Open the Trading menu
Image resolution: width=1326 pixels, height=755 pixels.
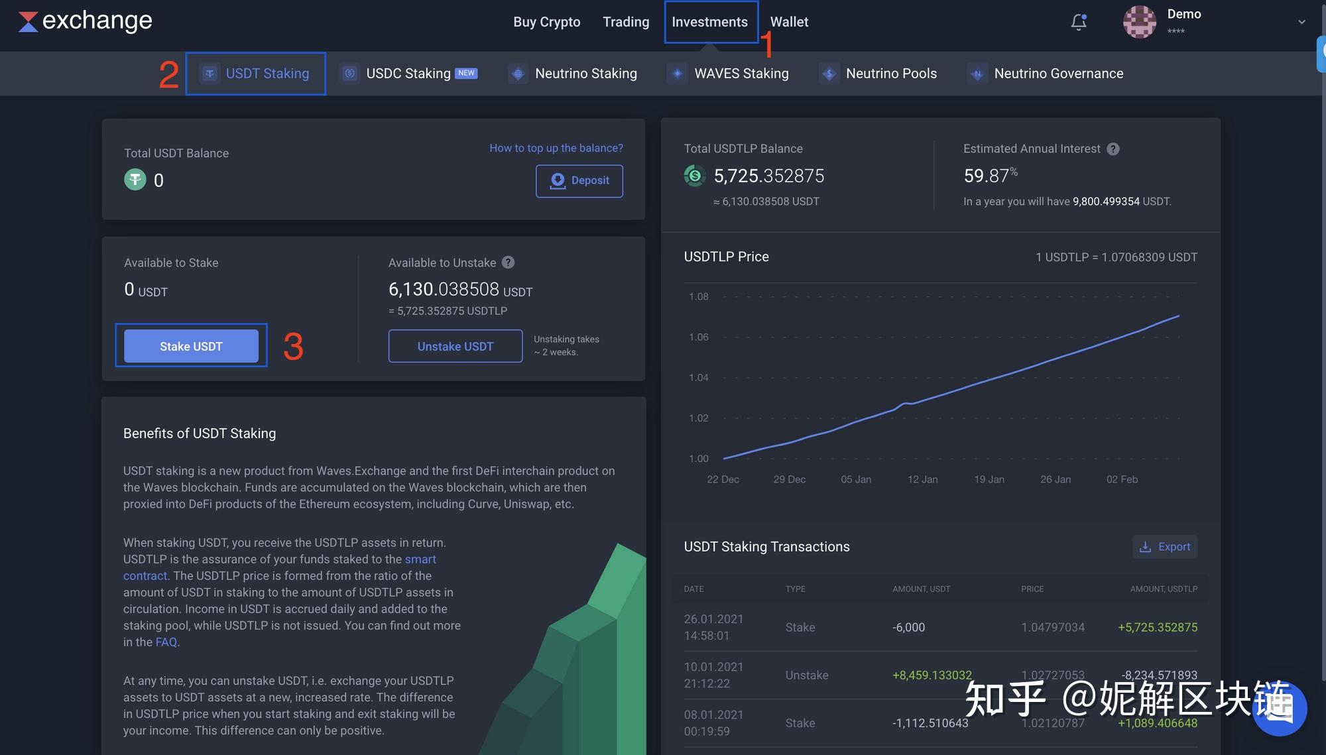click(x=626, y=22)
